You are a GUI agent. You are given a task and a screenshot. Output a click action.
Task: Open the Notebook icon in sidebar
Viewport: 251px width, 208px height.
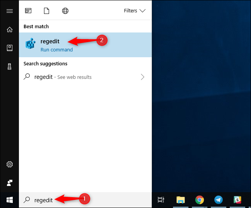pyautogui.click(x=10, y=48)
